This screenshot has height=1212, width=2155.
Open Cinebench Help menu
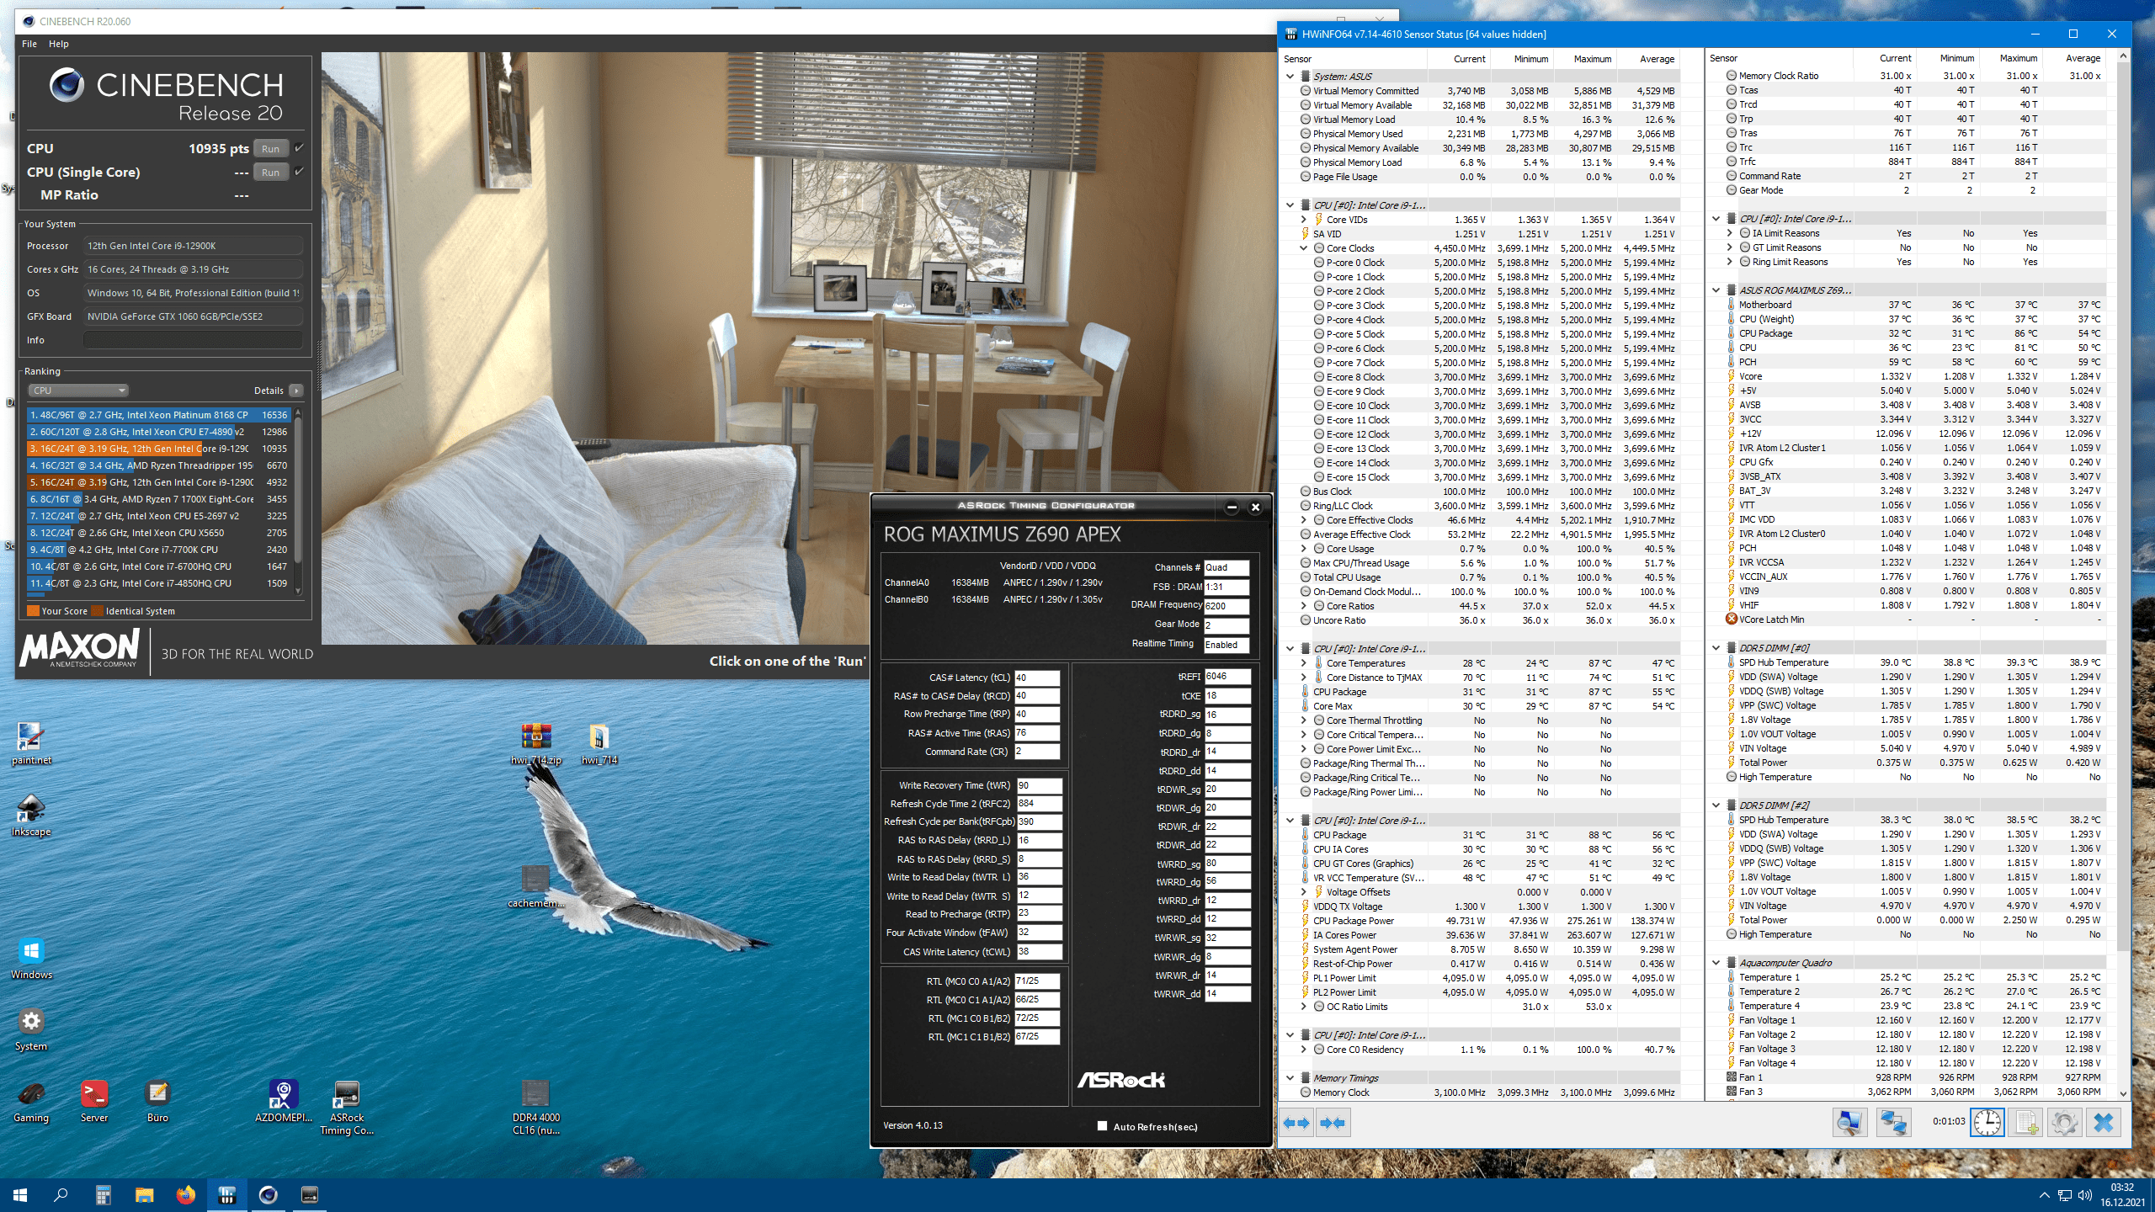click(x=59, y=44)
